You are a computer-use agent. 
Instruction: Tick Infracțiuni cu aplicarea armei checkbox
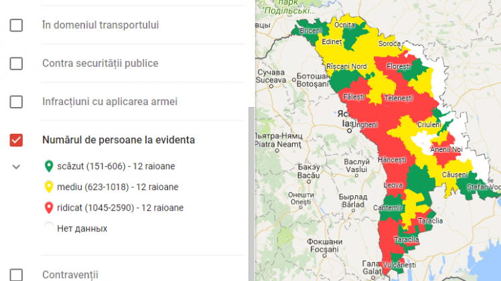tap(16, 102)
